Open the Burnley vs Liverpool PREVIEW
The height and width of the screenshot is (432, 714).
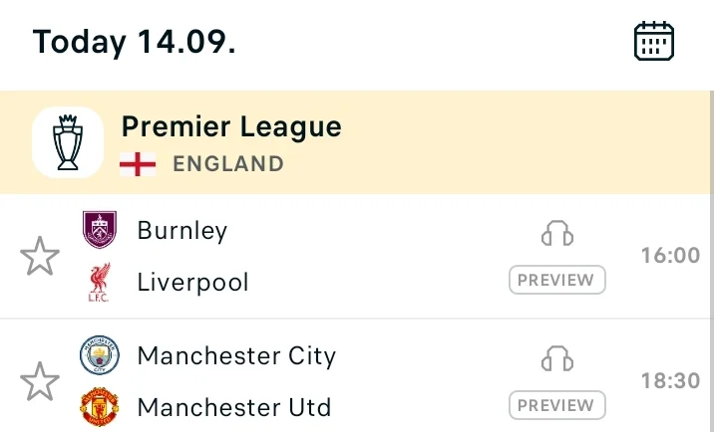click(x=557, y=280)
